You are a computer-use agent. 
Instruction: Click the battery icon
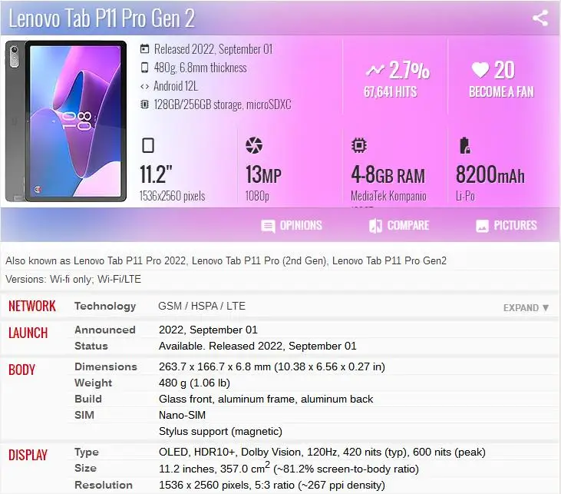[x=464, y=145]
